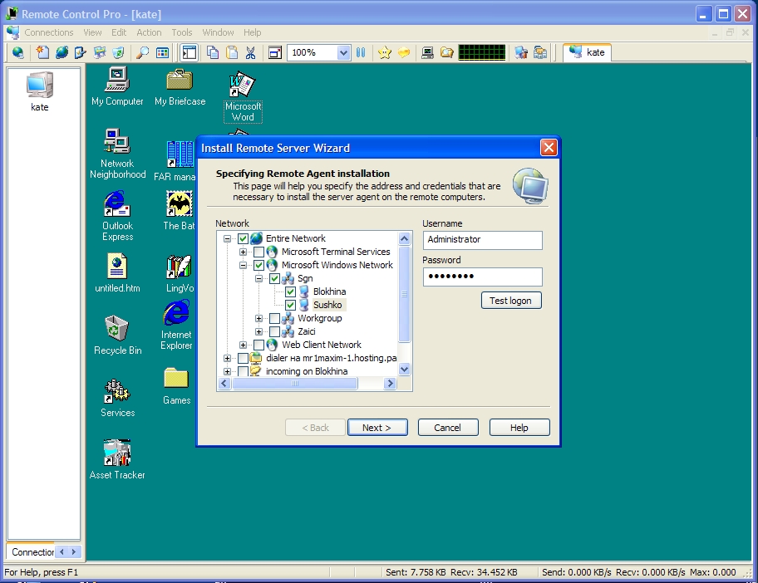Open the pause control icon on the toolbar
The width and height of the screenshot is (758, 583).
pyautogui.click(x=361, y=51)
